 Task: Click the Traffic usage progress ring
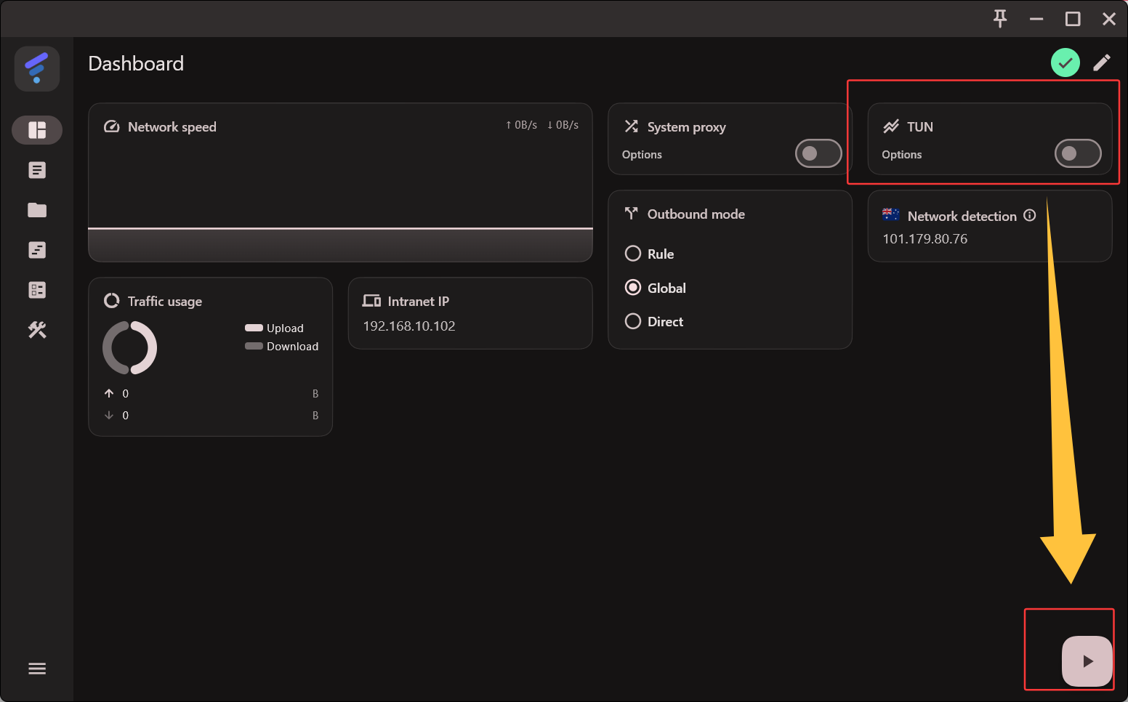(129, 347)
